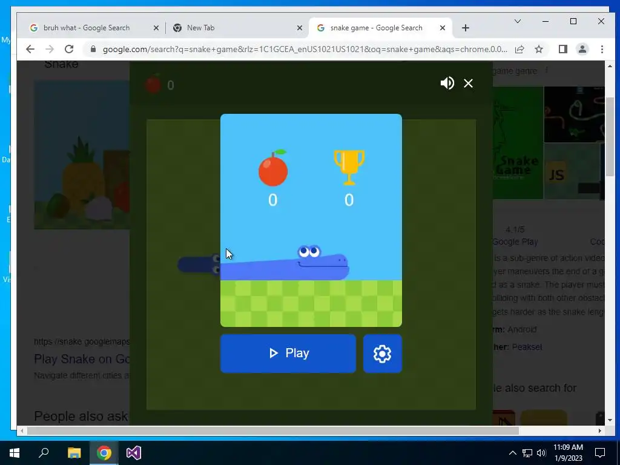Close the snake game overlay

pos(468,83)
